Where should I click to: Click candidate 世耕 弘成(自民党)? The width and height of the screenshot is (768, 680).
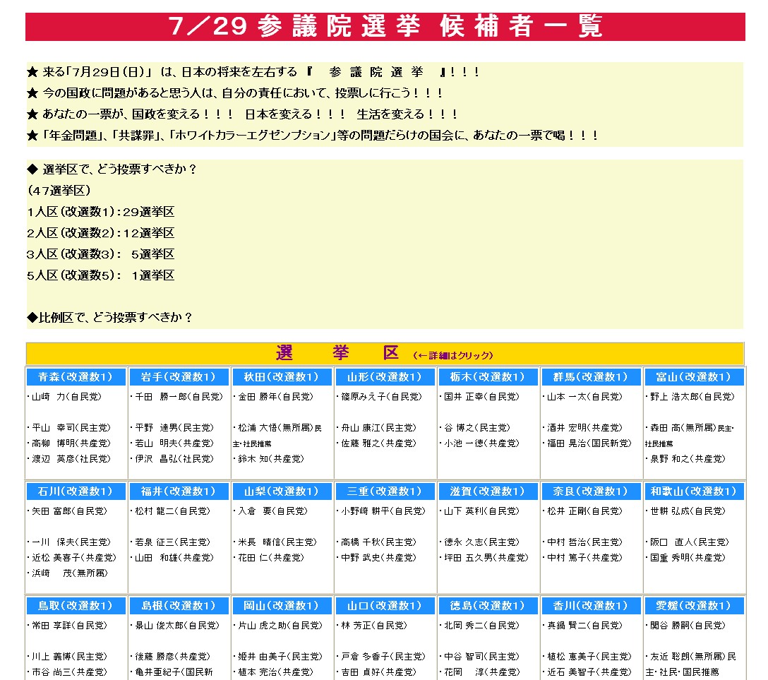(685, 511)
